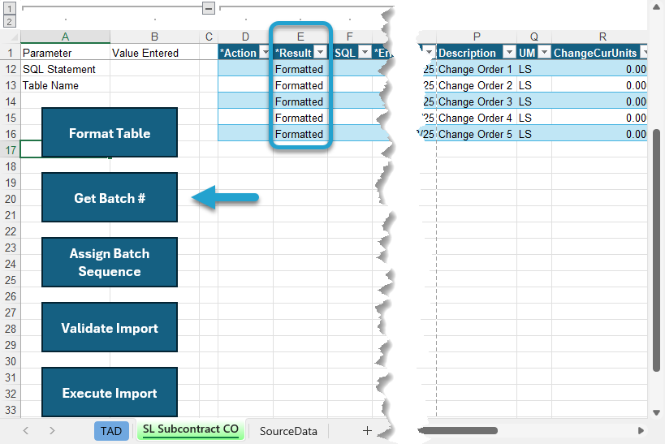The width and height of the screenshot is (665, 444).
Task: Click the 'Change Order 4' cell
Action: 477,118
